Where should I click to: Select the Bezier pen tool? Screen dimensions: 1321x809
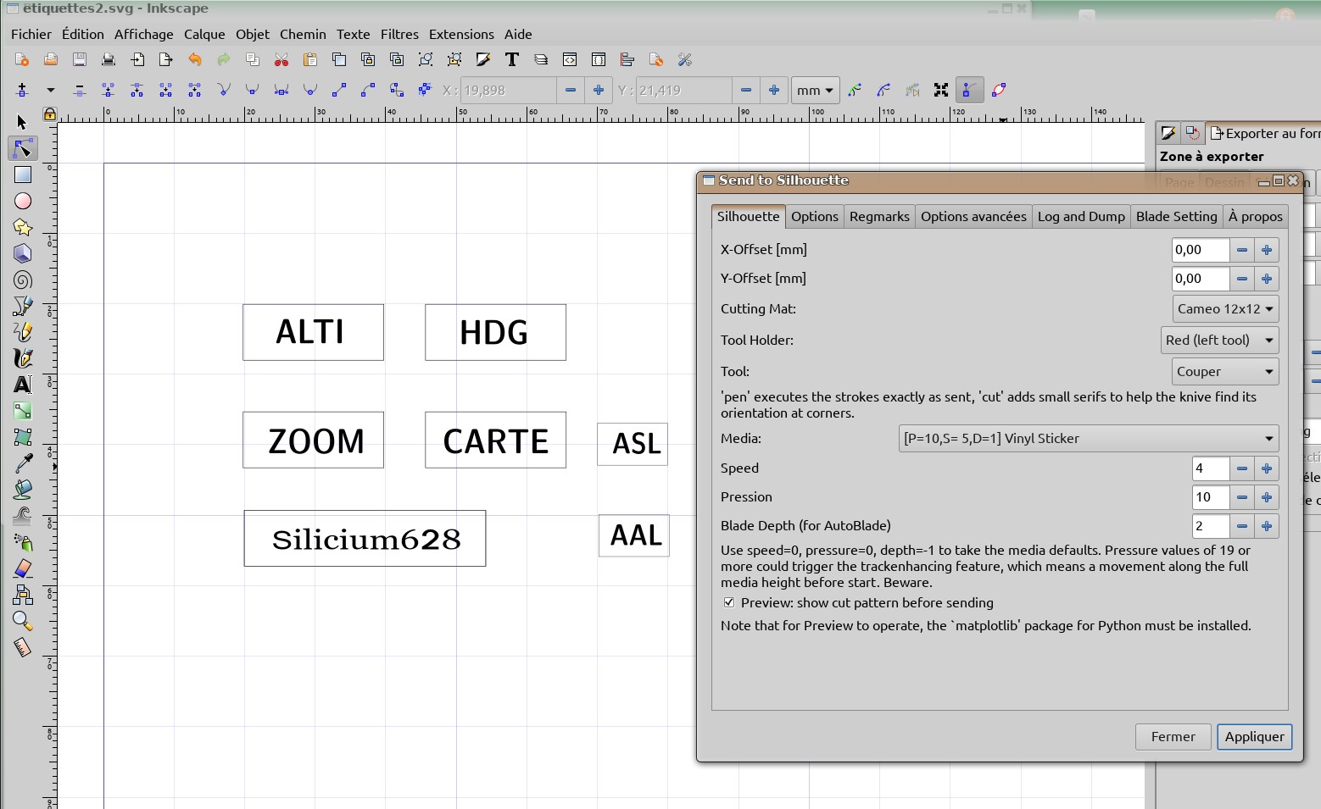click(x=22, y=306)
